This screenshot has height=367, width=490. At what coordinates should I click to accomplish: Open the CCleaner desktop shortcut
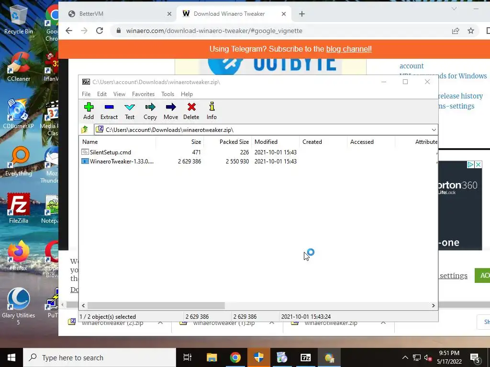coord(19,67)
